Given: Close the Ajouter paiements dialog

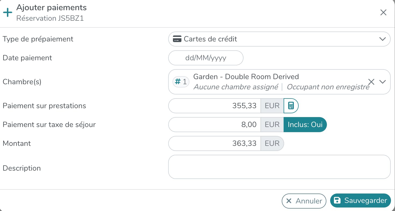Looking at the screenshot, I should [383, 12].
